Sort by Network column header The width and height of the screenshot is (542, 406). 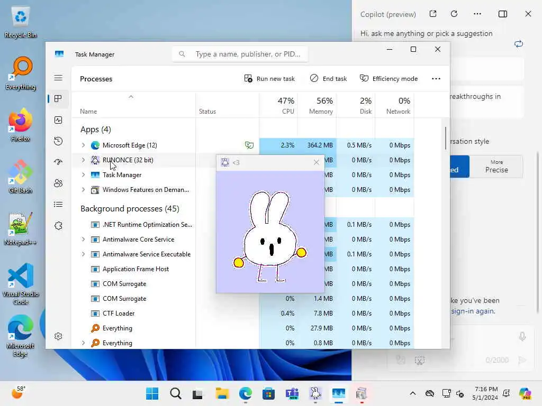(395, 105)
